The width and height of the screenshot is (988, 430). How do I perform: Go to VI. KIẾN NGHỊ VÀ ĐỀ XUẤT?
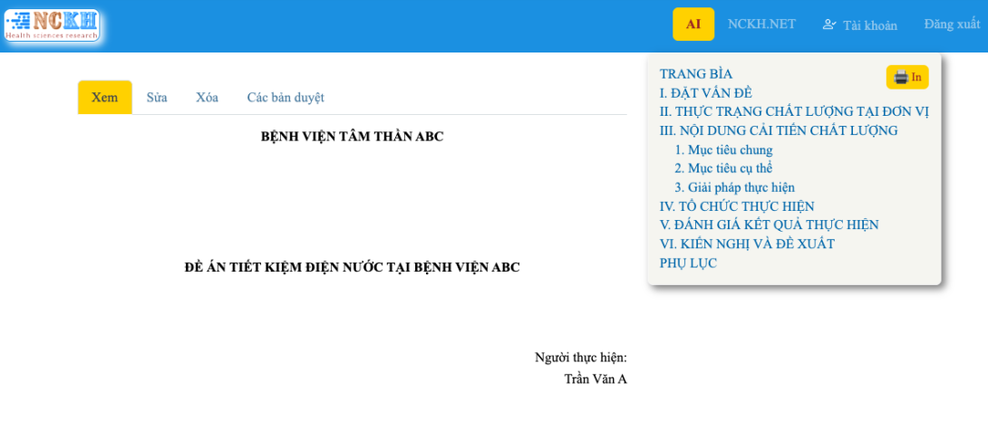[x=747, y=244]
